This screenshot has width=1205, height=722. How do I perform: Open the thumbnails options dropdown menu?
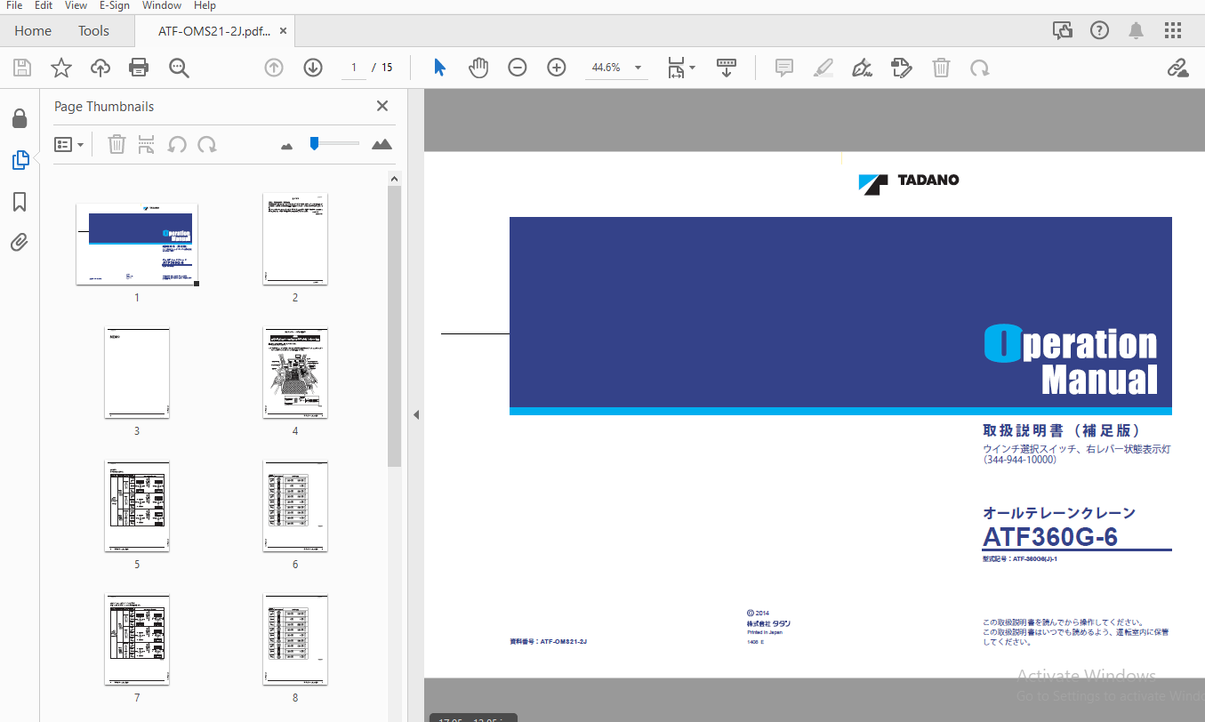(68, 144)
